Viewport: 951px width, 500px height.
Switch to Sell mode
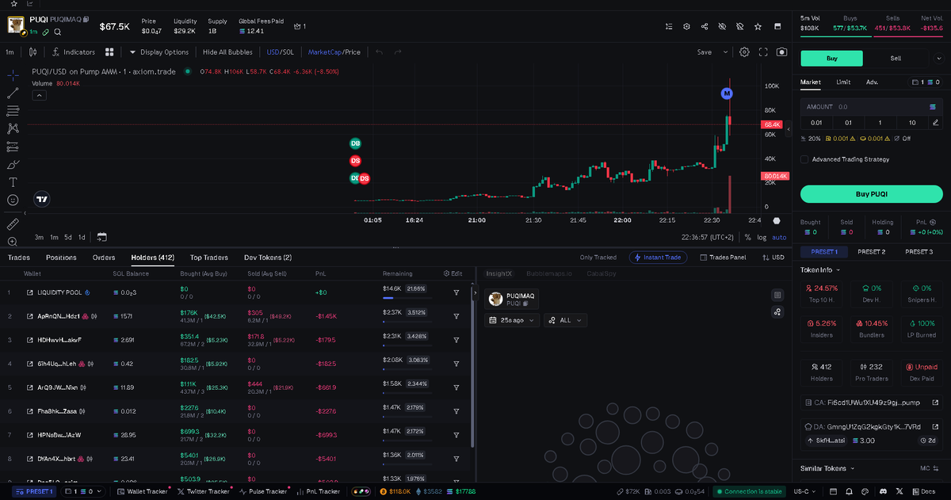[896, 58]
